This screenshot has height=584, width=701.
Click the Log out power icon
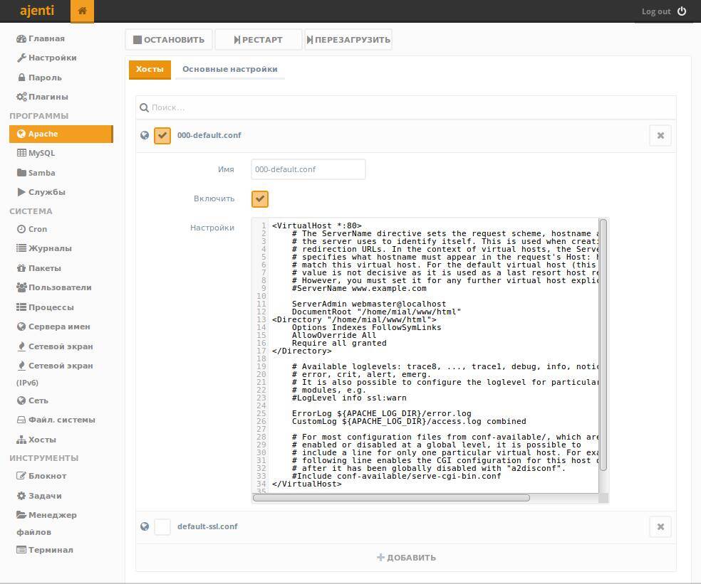682,11
